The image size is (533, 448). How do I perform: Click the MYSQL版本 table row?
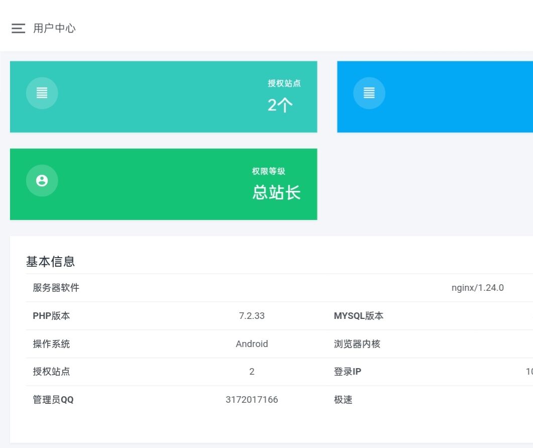point(359,316)
